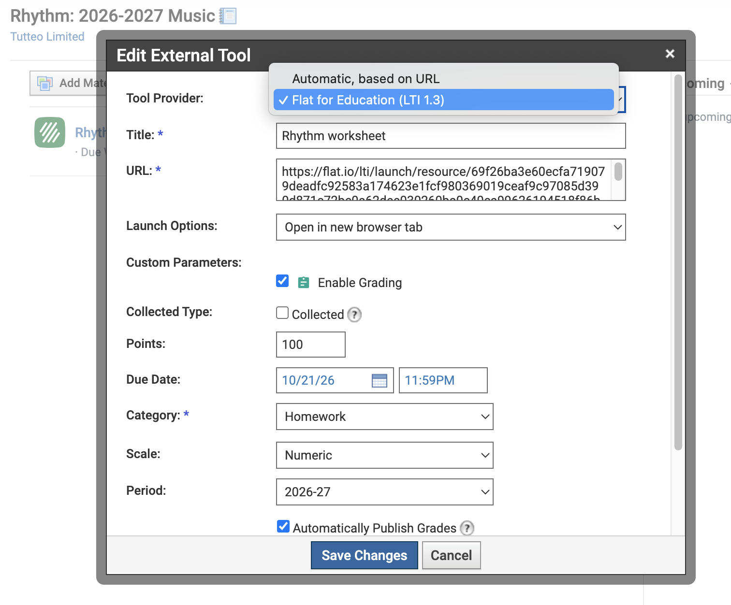
Task: Click the Cancel button
Action: pos(451,555)
